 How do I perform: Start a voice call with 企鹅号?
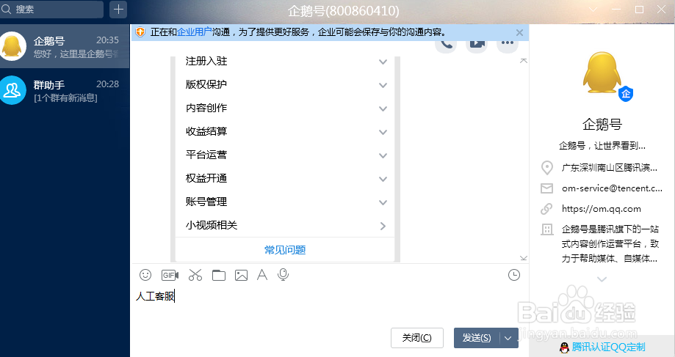(446, 44)
